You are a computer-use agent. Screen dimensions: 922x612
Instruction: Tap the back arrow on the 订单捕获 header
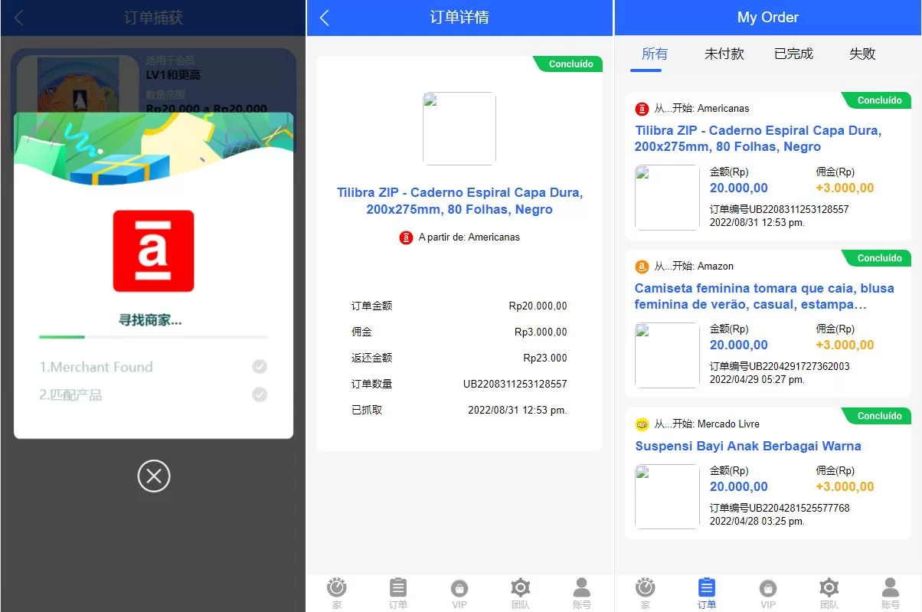19,18
